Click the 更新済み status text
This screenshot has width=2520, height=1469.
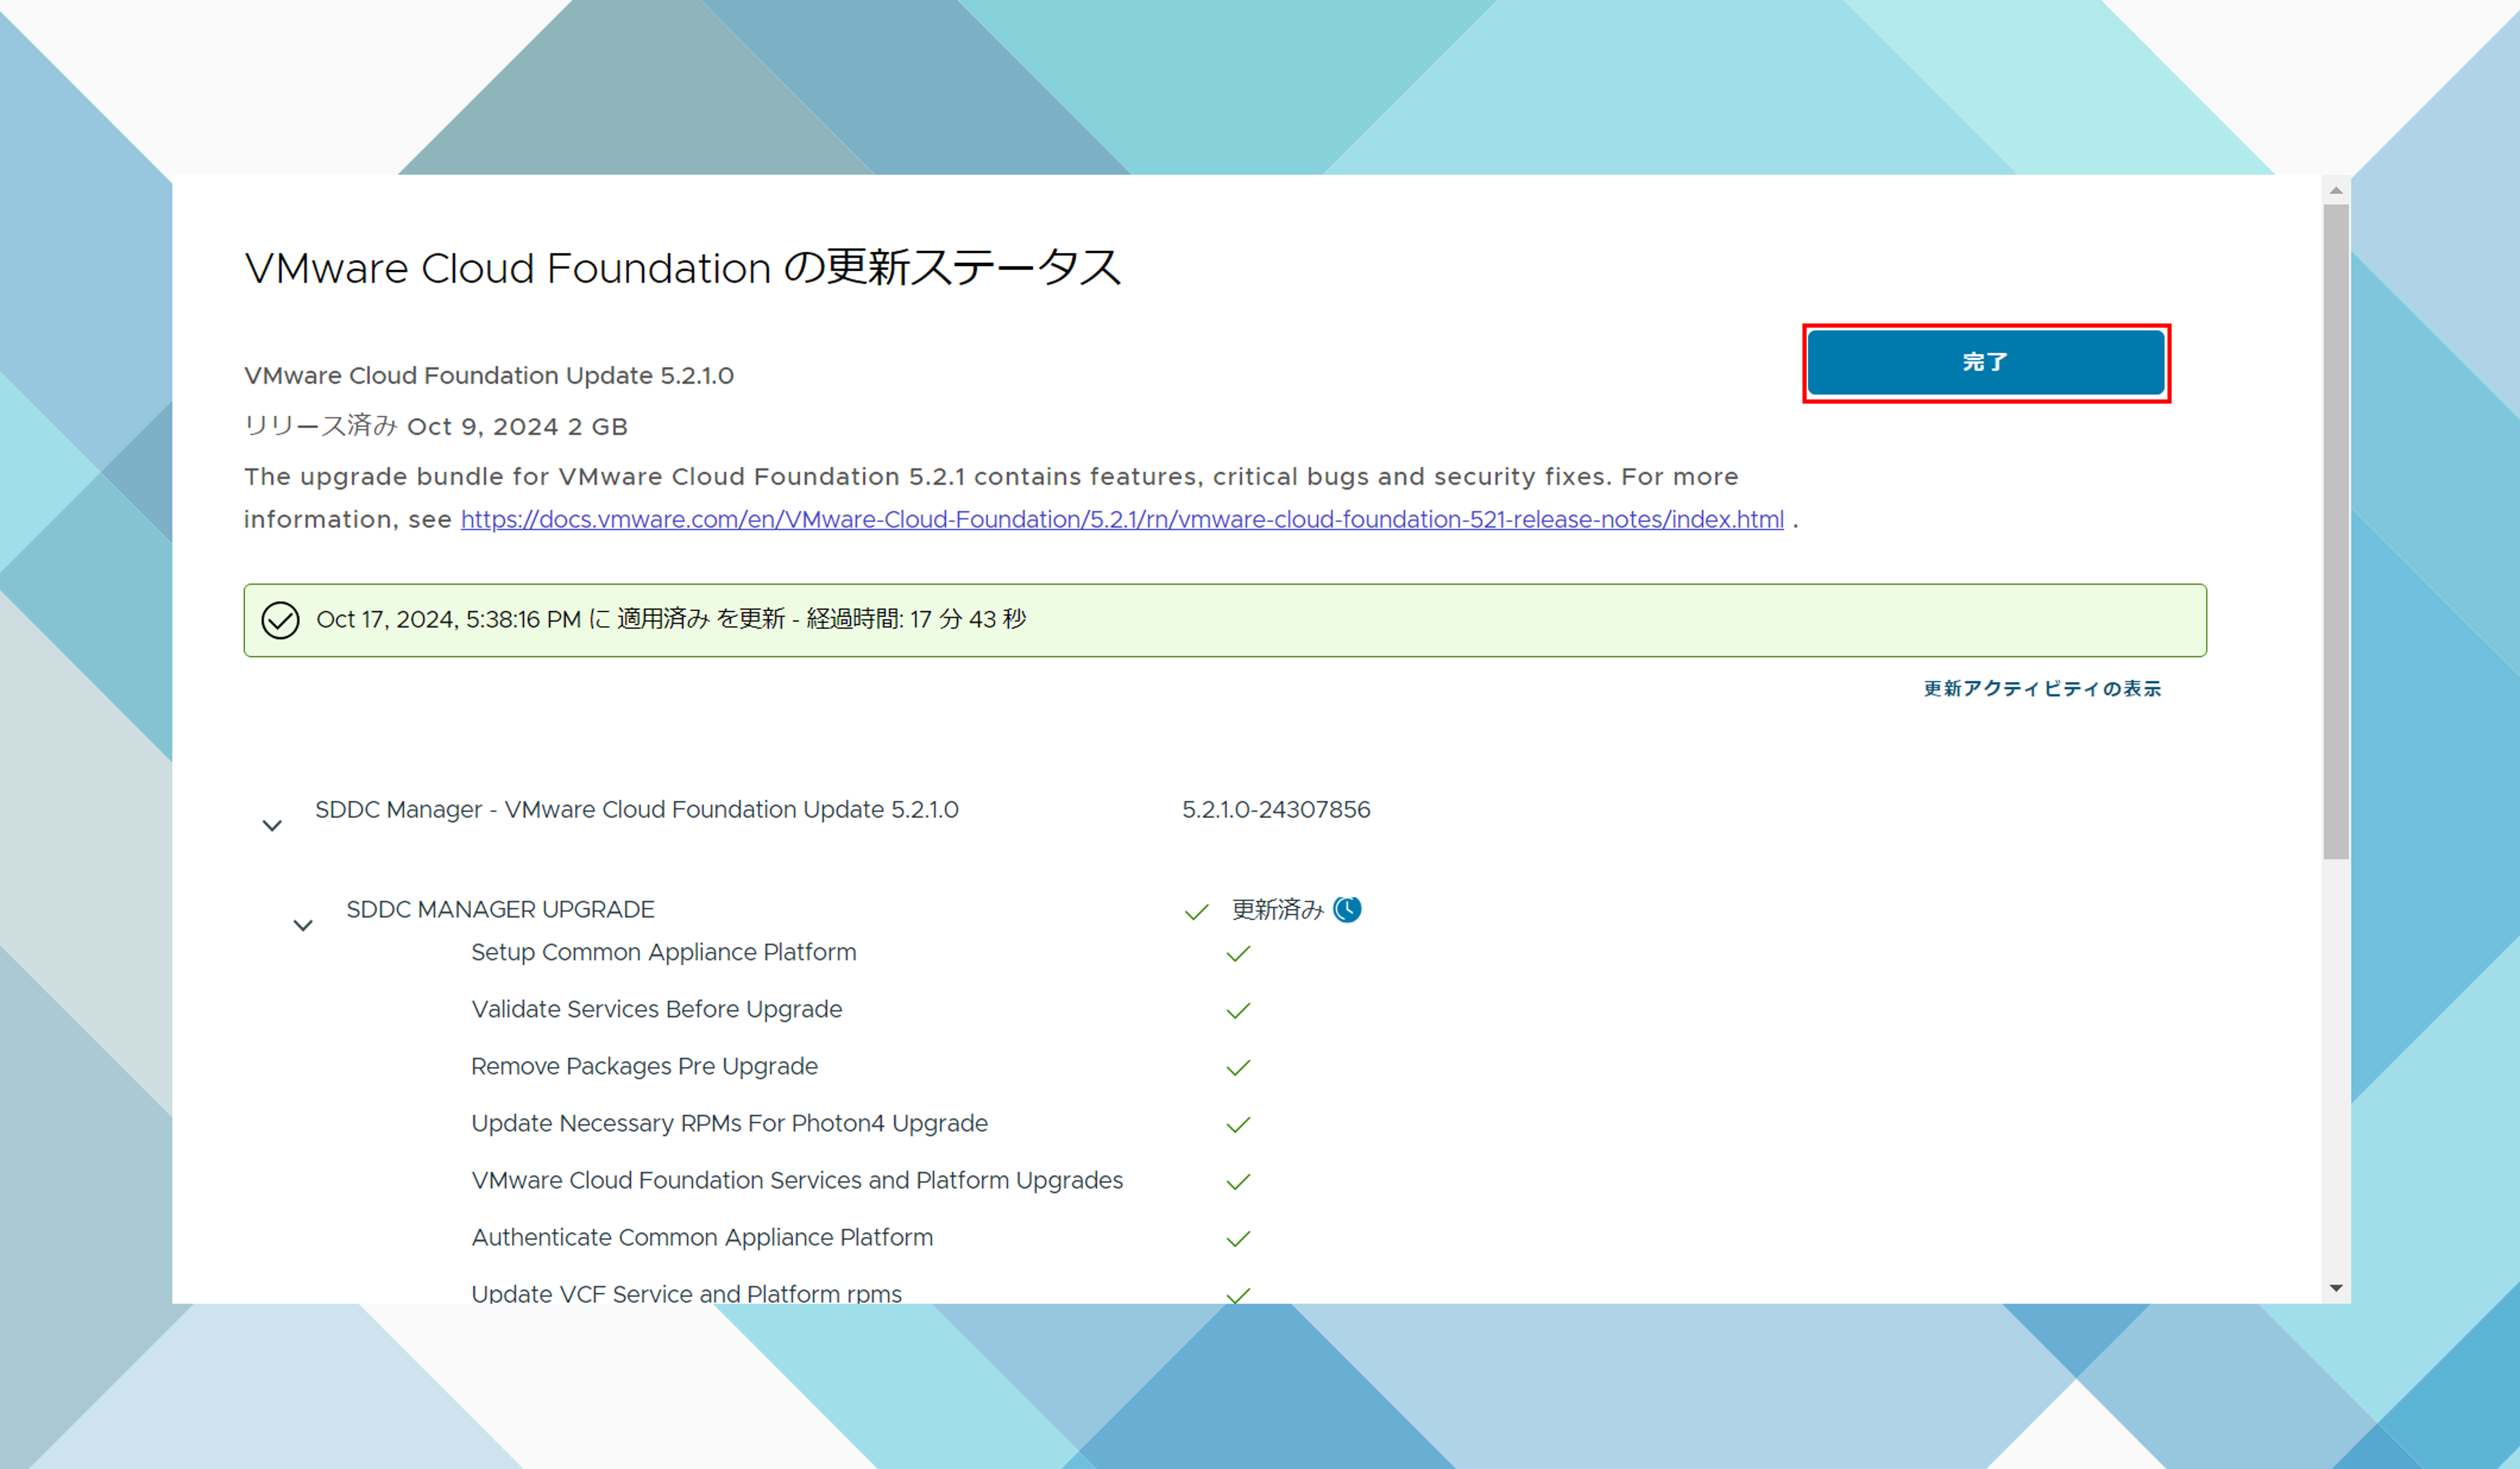pyautogui.click(x=1277, y=909)
